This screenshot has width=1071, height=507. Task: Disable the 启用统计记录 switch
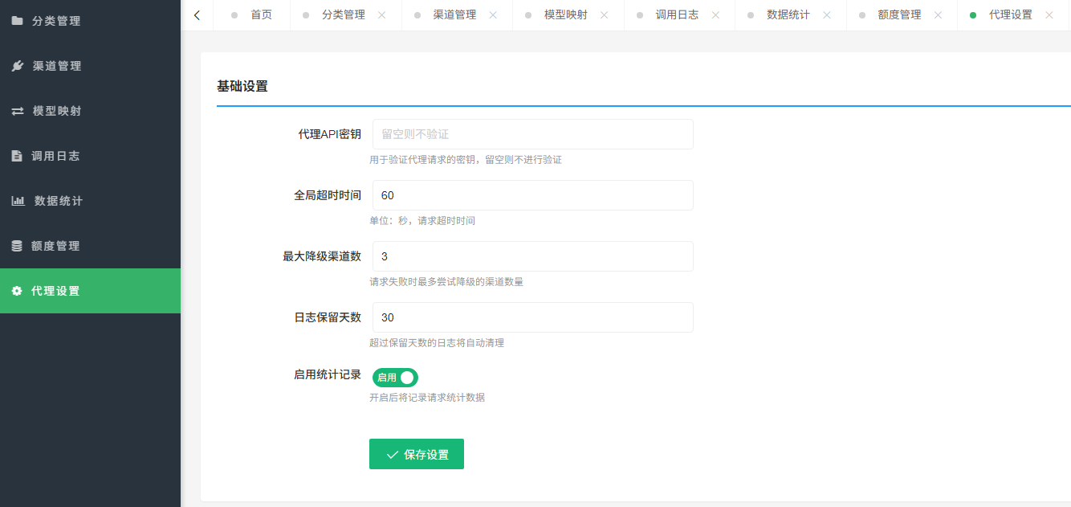click(395, 378)
